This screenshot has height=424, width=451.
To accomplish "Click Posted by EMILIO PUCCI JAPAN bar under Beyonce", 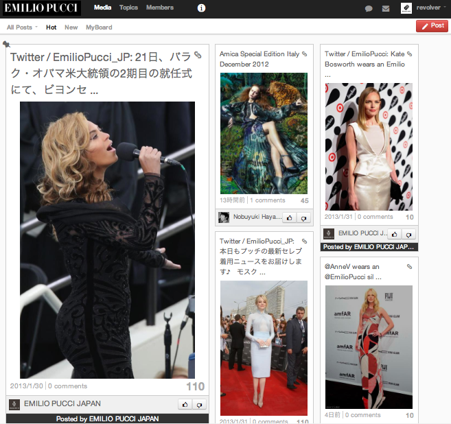I will click(x=107, y=419).
